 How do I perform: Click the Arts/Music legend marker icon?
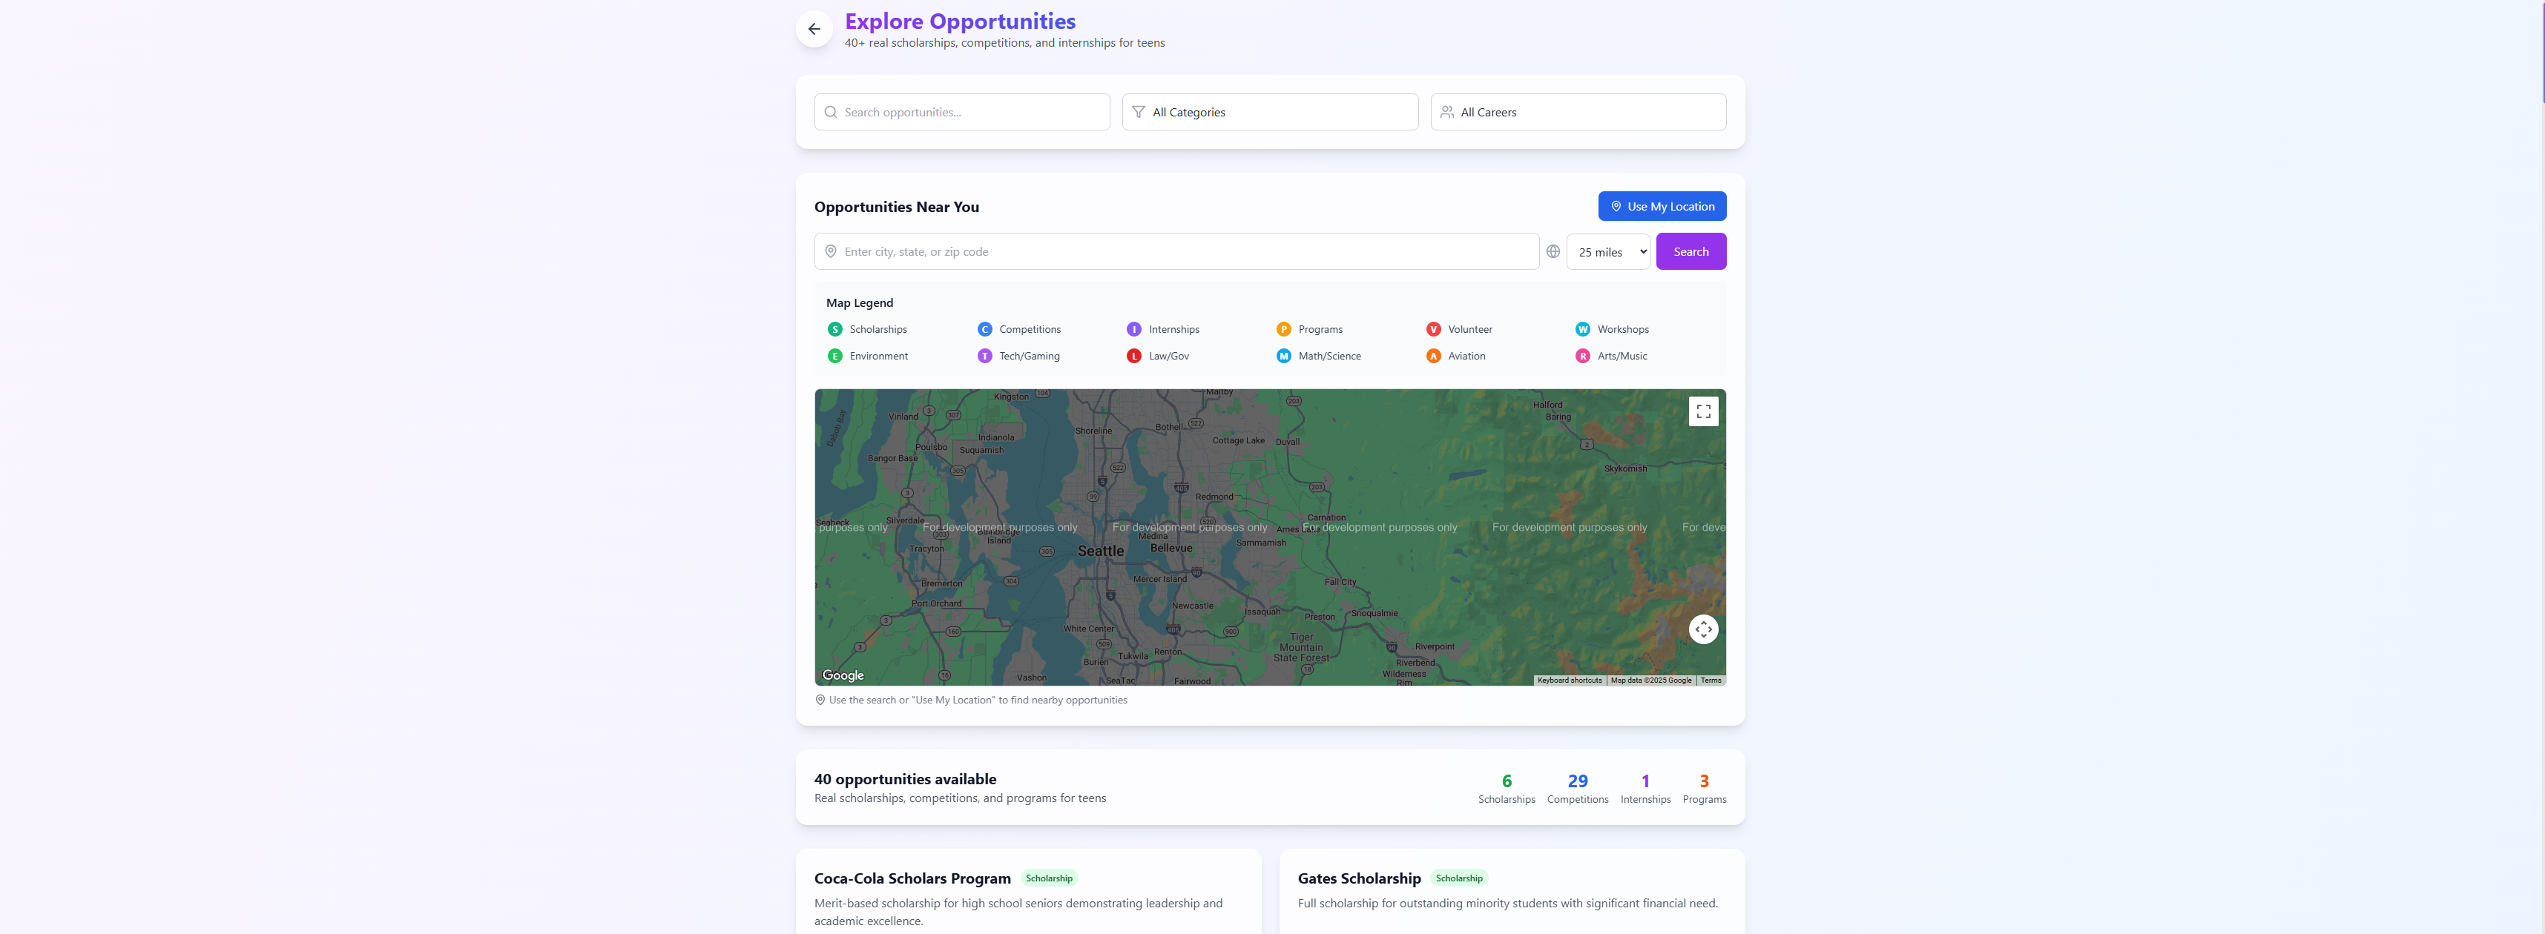click(1581, 357)
